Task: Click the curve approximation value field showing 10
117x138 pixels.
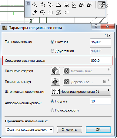Action: click(x=101, y=101)
